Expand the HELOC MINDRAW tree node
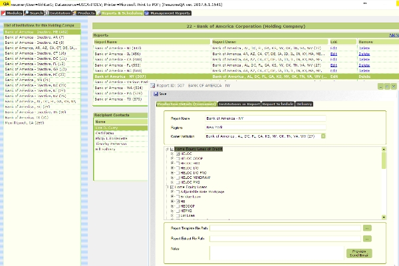The width and height of the screenshot is (399, 266). click(x=172, y=178)
